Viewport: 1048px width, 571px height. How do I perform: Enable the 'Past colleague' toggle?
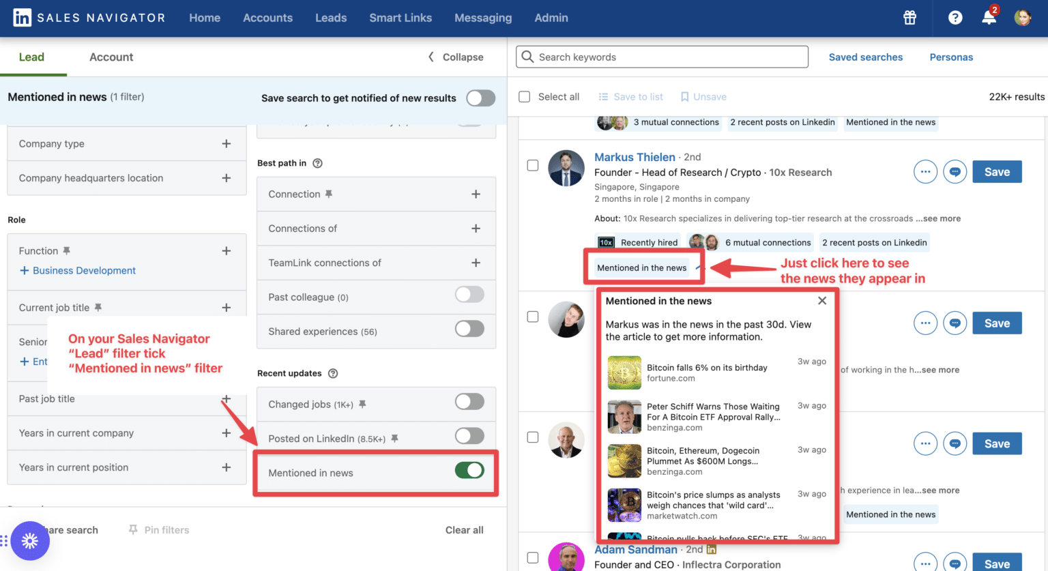coord(469,297)
